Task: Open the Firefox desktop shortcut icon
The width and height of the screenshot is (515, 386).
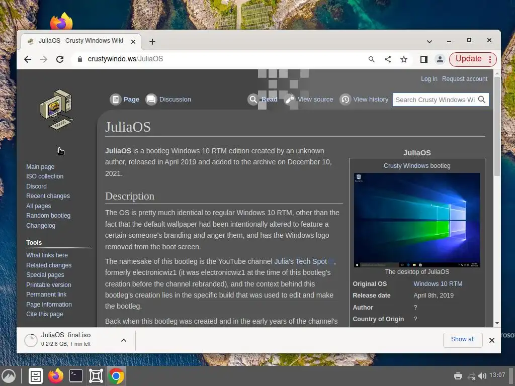Action: click(62, 21)
